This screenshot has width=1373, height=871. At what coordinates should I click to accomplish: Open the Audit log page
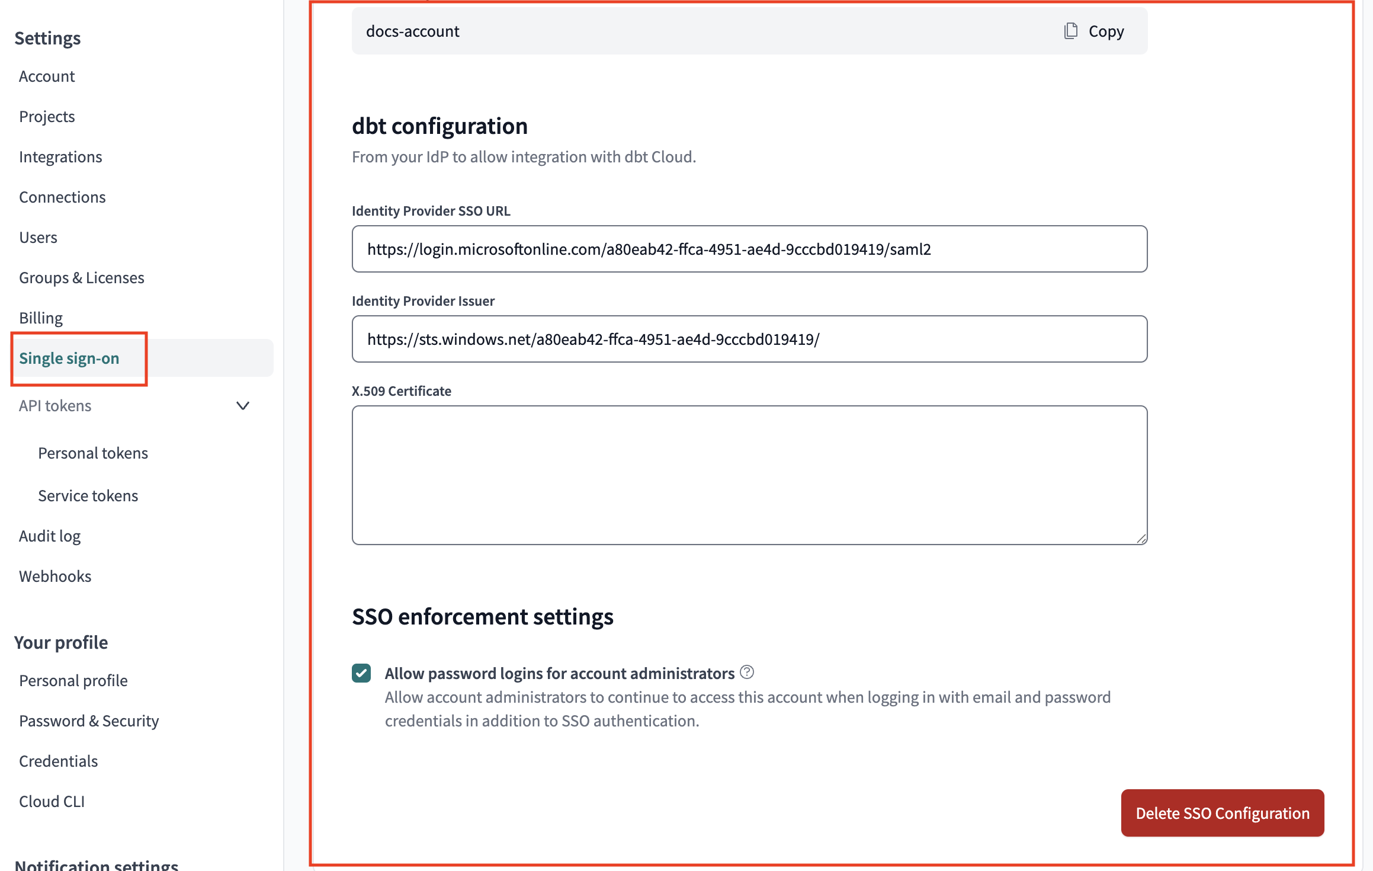[x=50, y=535]
